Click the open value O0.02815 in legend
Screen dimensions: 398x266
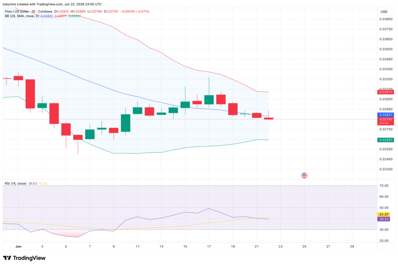pos(61,11)
